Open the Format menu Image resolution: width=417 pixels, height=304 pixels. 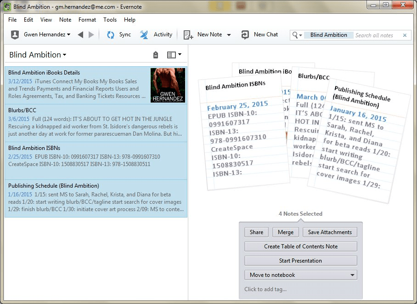pos(87,20)
